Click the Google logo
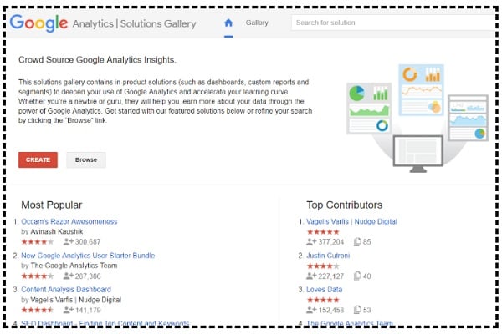 38,23
